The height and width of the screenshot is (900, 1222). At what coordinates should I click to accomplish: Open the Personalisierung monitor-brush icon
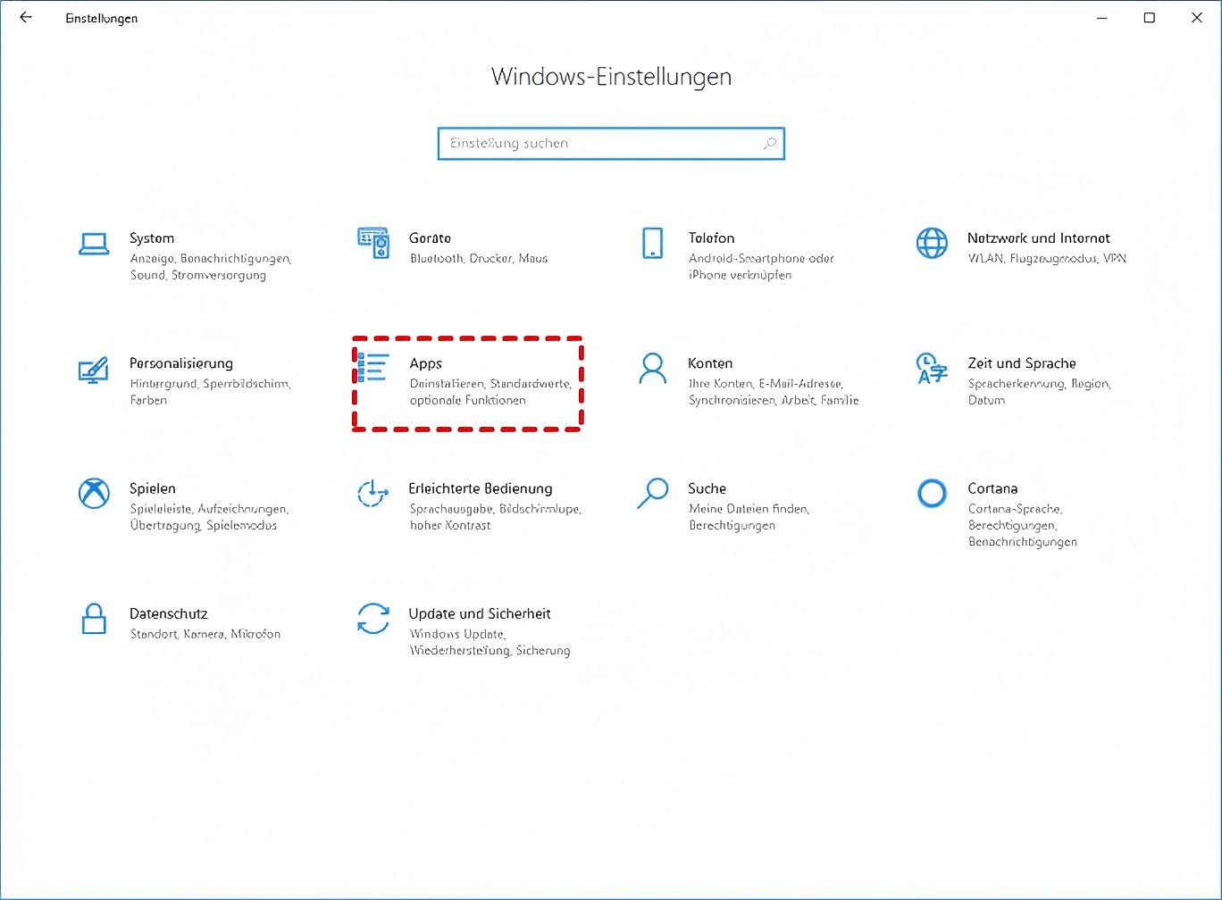pos(94,369)
